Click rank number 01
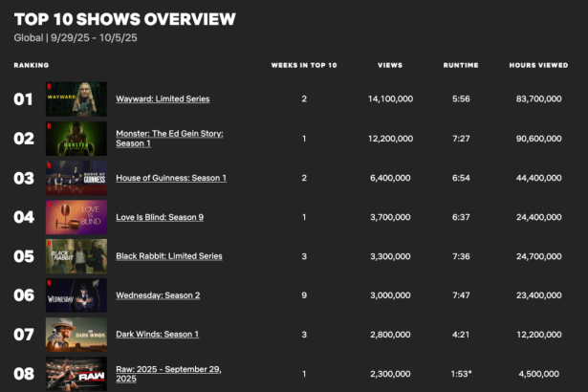 tap(23, 99)
